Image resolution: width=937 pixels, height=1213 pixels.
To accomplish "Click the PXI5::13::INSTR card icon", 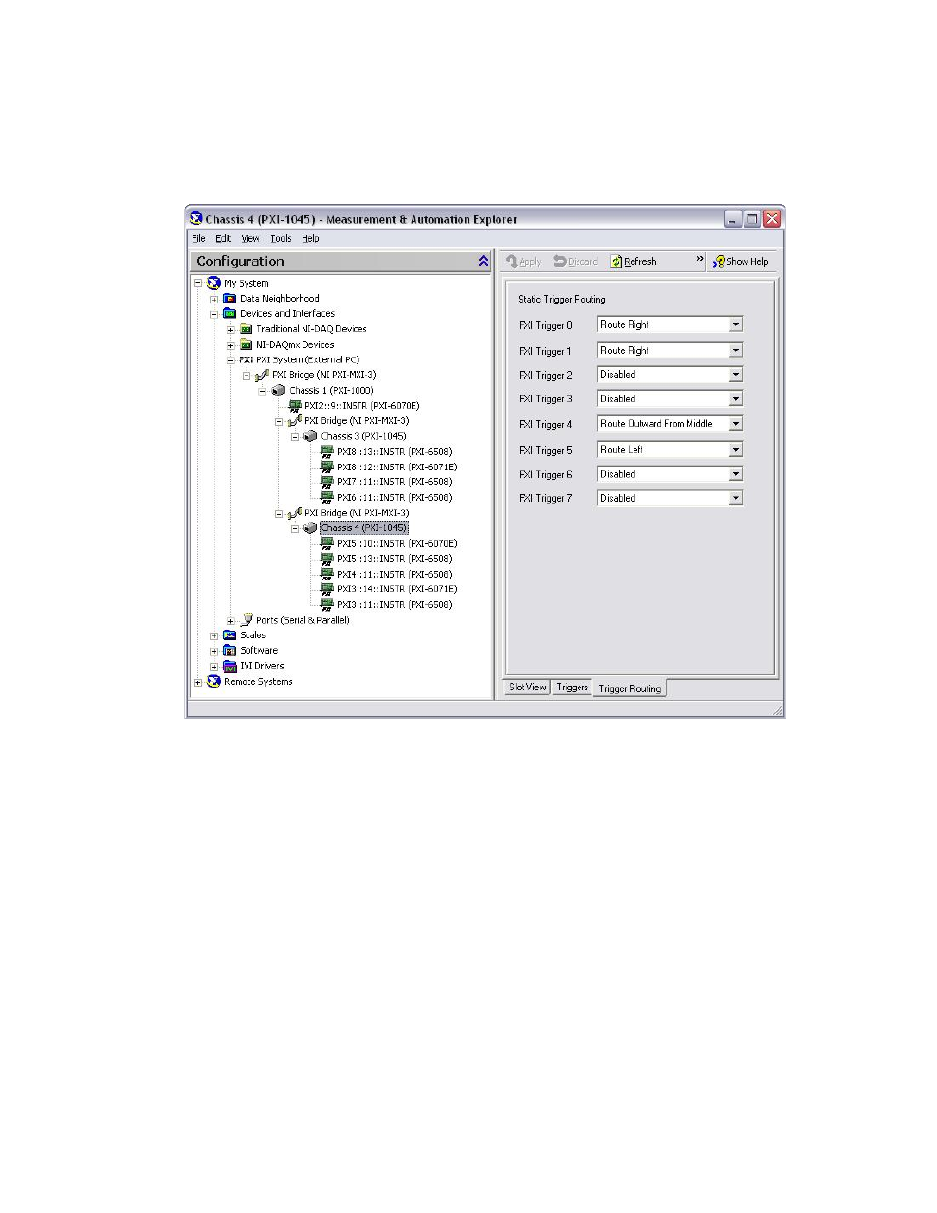I will tap(327, 559).
